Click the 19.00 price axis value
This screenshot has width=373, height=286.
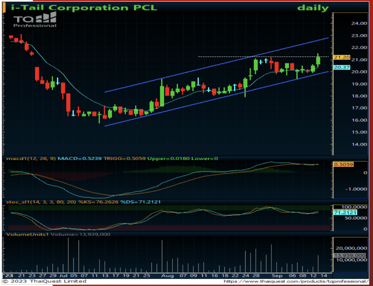tap(359, 84)
